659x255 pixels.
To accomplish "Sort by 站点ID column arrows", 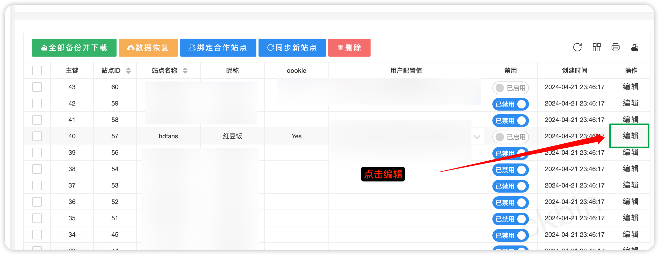I will pyautogui.click(x=128, y=71).
